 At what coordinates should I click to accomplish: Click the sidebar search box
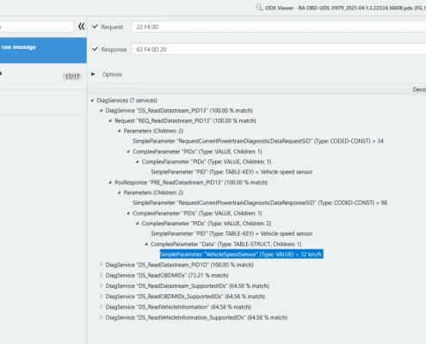37,27
